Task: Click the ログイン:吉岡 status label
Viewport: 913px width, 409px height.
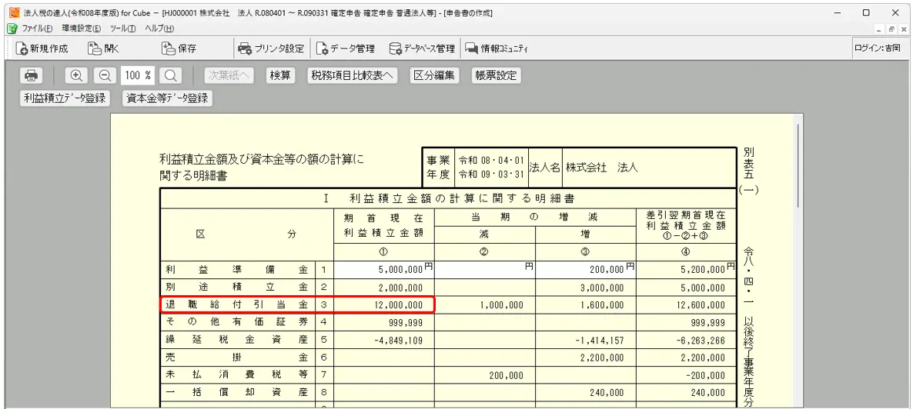Action: click(877, 49)
